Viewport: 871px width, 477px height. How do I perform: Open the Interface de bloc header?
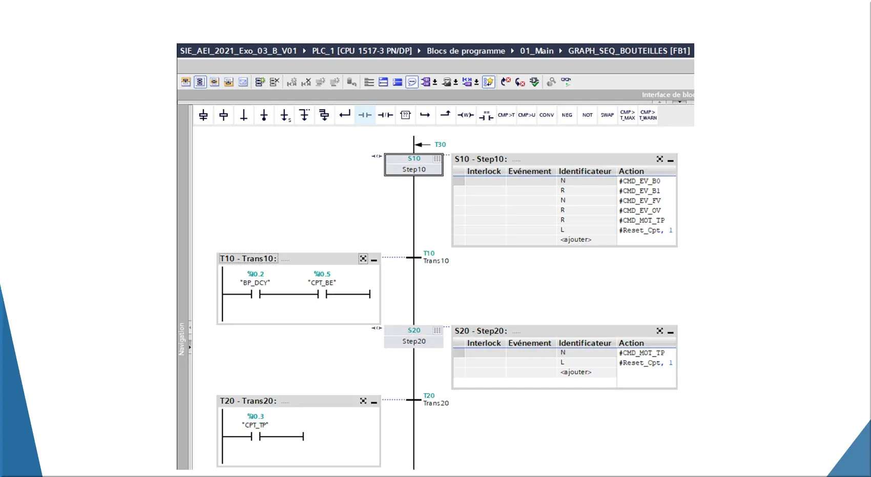click(x=668, y=95)
